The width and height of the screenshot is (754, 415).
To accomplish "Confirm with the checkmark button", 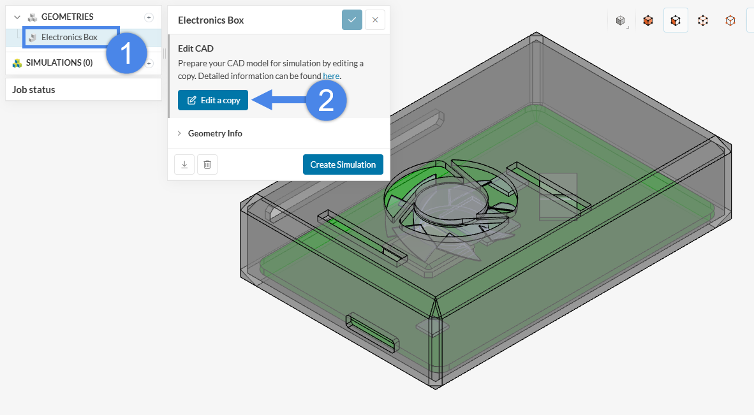I will coord(351,20).
